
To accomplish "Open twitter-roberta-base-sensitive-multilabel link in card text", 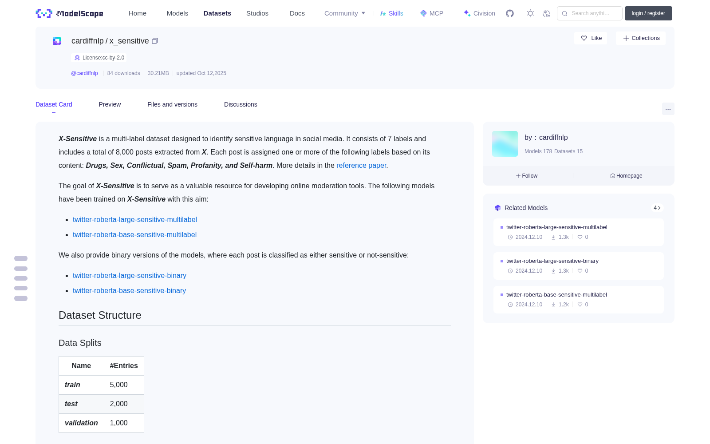I will 134,234.
